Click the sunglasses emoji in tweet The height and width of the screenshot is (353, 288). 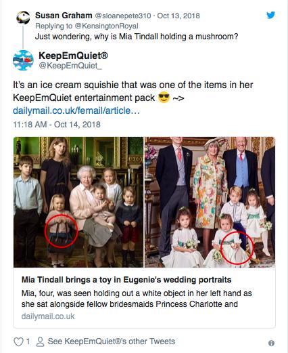coord(164,98)
